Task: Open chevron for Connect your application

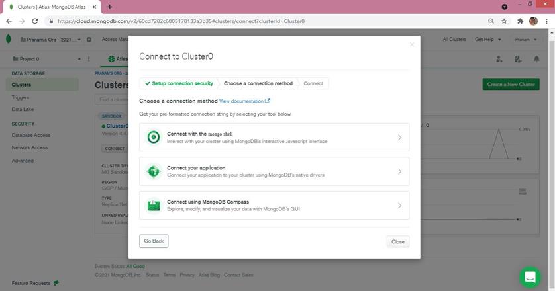Action: pos(399,171)
